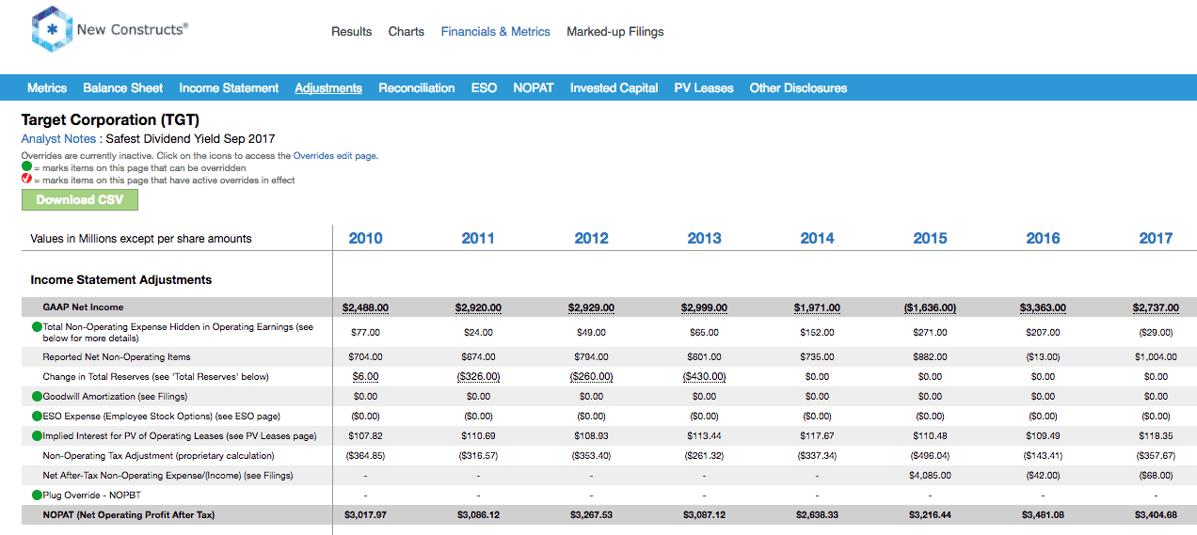Click 2010 Change in Total Reserves $6.00
The height and width of the screenshot is (535, 1197).
pyautogui.click(x=365, y=376)
